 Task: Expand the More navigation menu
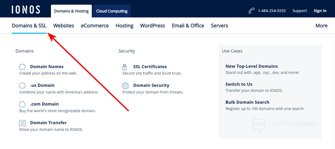pos(321,26)
